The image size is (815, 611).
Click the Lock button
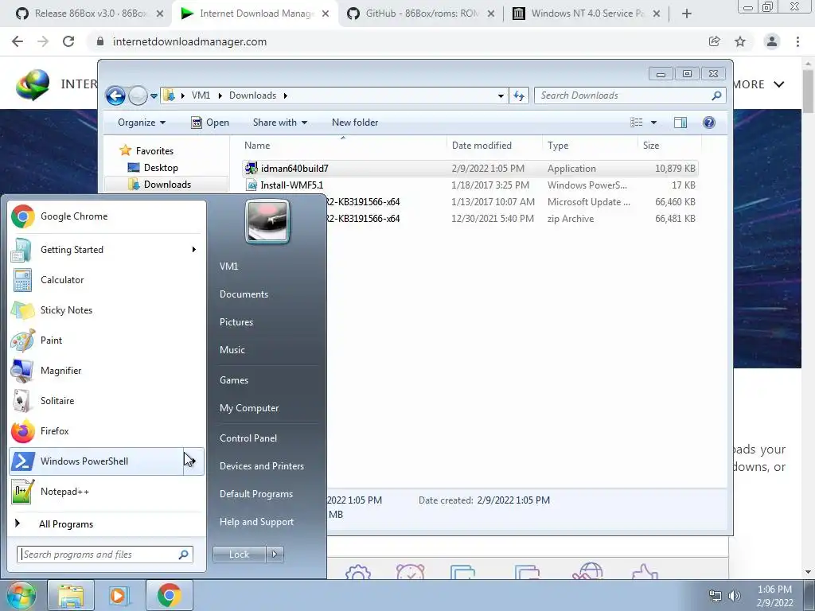click(239, 555)
